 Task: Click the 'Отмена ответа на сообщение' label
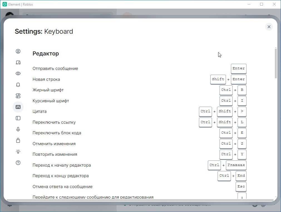(62, 187)
